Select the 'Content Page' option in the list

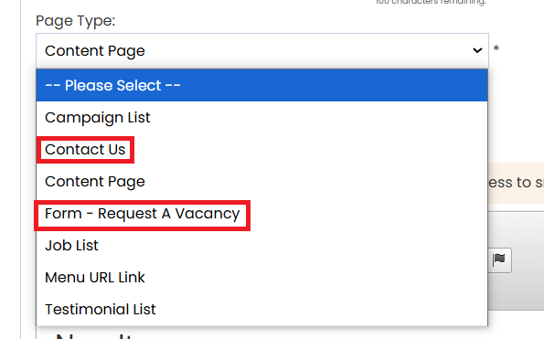261,181
